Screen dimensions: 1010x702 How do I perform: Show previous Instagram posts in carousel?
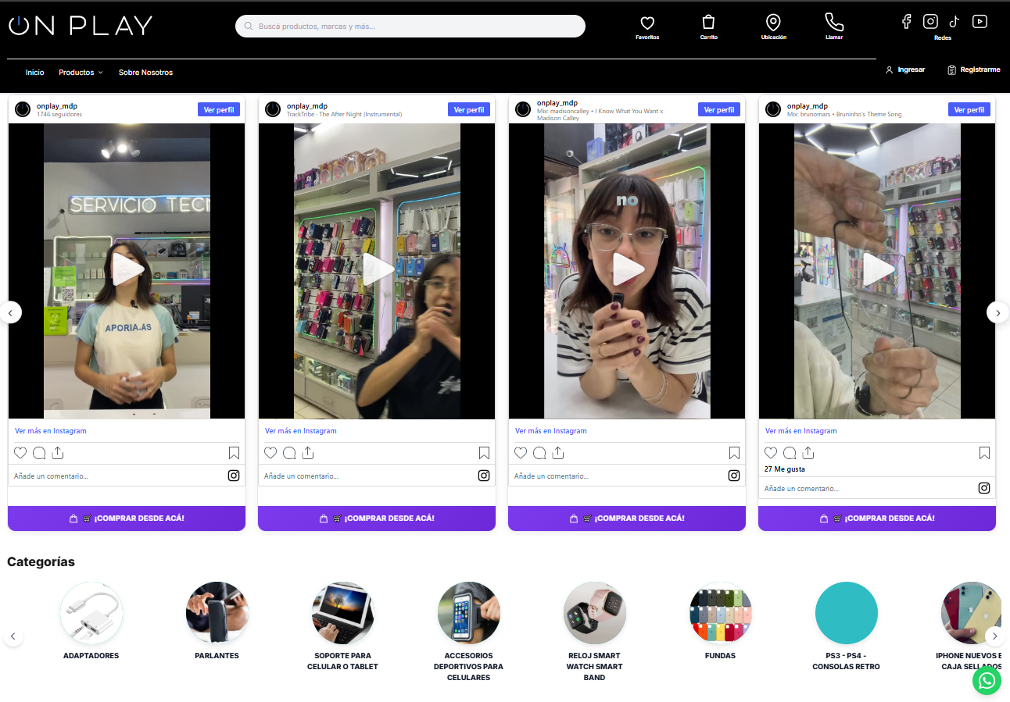tap(11, 312)
